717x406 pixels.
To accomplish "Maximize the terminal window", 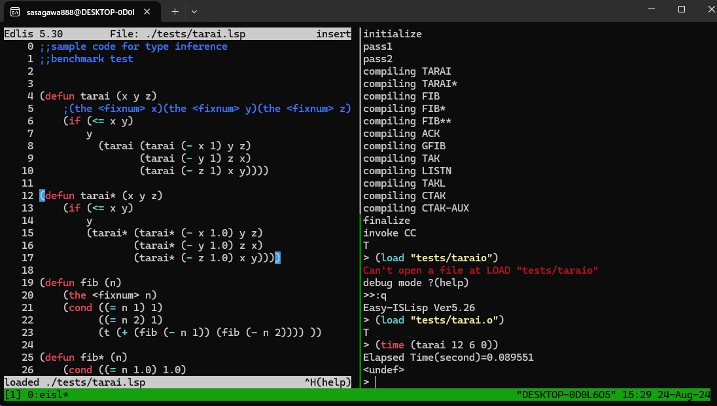I will coord(681,9).
